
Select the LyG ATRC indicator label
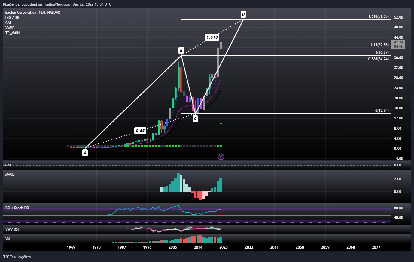click(x=13, y=18)
